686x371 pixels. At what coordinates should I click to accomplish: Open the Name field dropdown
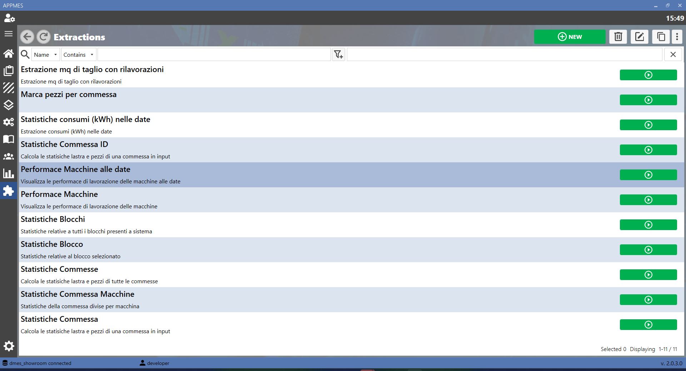pos(46,55)
